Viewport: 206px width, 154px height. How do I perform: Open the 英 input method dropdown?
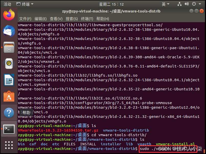point(165,4)
